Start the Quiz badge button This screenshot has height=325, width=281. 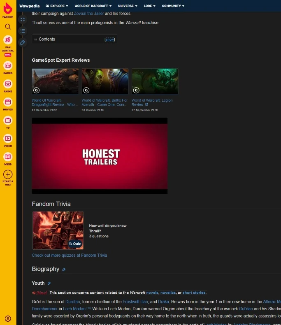point(75,244)
